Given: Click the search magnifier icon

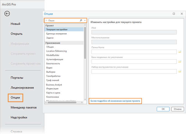Looking at the screenshot, I should (x=81, y=20).
